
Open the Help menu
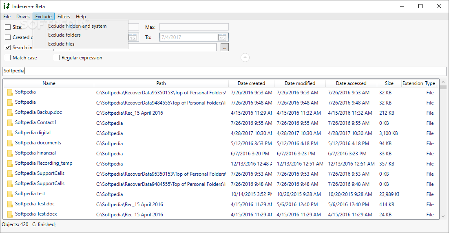point(81,17)
